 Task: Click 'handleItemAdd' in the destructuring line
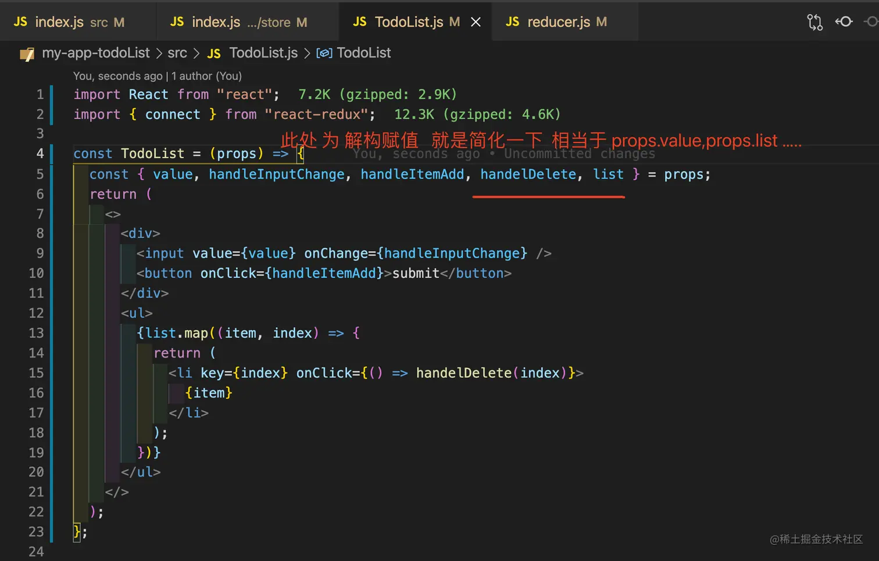412,174
